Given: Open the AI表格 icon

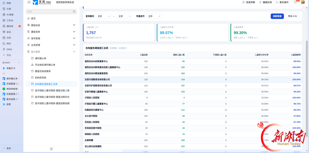Looking at the screenshot, I should [x=4, y=15].
